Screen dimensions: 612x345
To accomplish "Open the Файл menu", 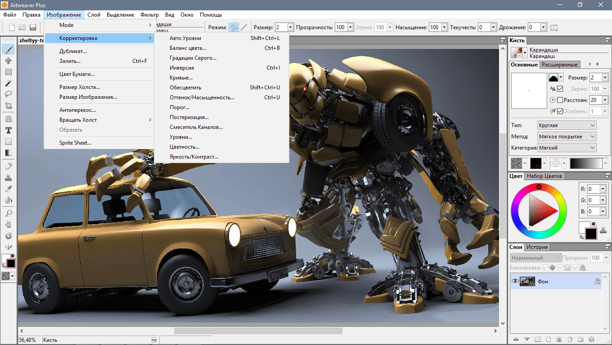I will coord(9,15).
